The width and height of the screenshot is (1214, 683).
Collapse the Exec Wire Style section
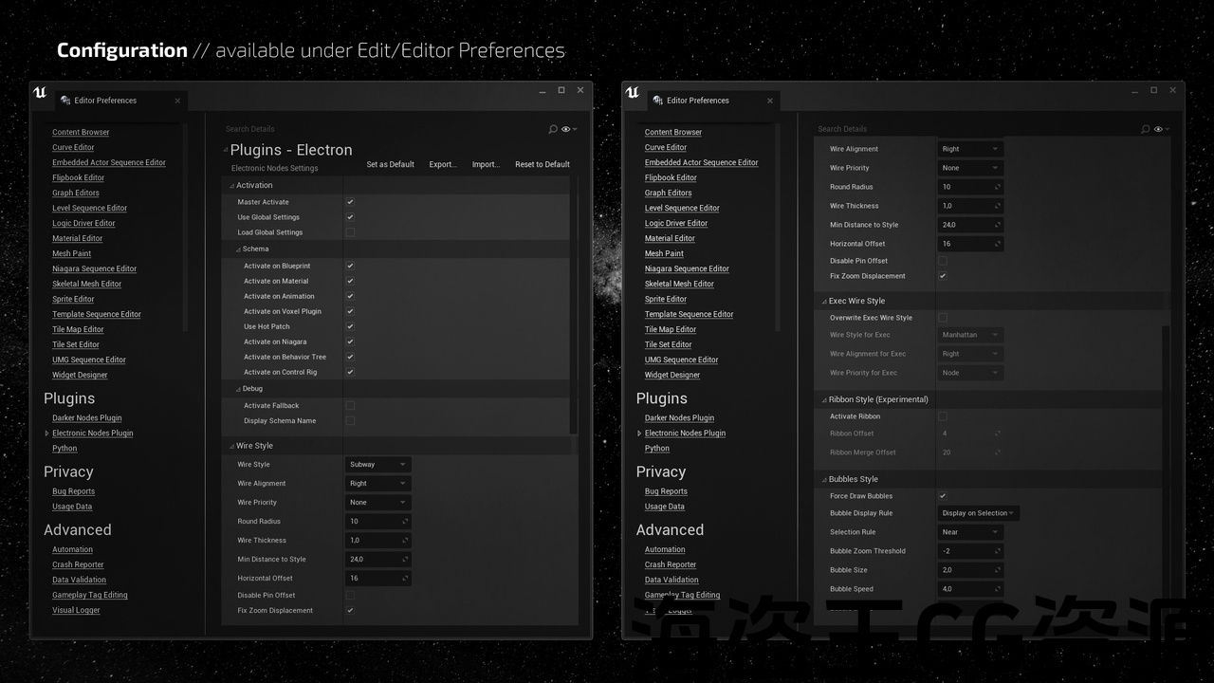(823, 301)
